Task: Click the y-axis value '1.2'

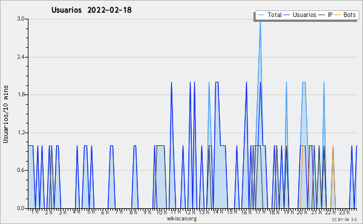Action: [x=21, y=133]
